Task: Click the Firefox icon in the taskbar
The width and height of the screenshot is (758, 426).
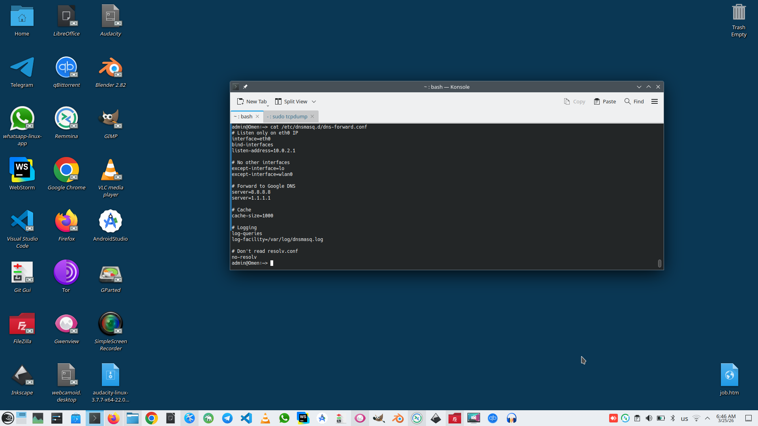Action: [114, 418]
